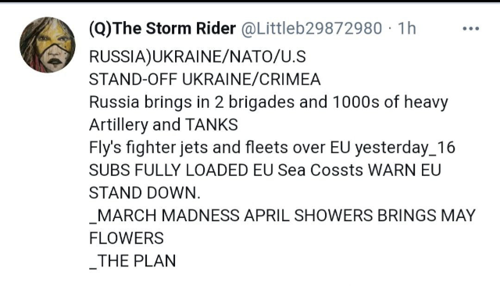Open the (Q)The Storm Rider display name
Screen dimensions: 500x286
[162, 29]
